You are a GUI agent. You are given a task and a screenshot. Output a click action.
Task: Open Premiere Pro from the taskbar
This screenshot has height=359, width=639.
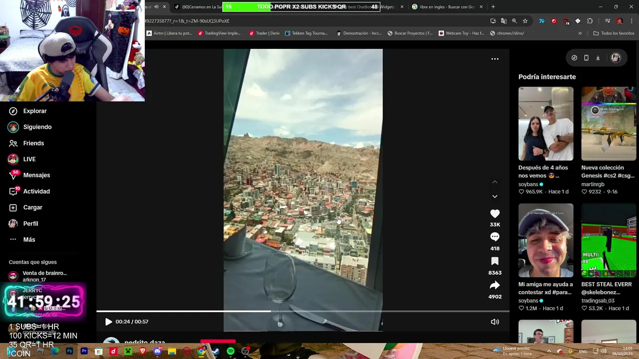point(84,352)
